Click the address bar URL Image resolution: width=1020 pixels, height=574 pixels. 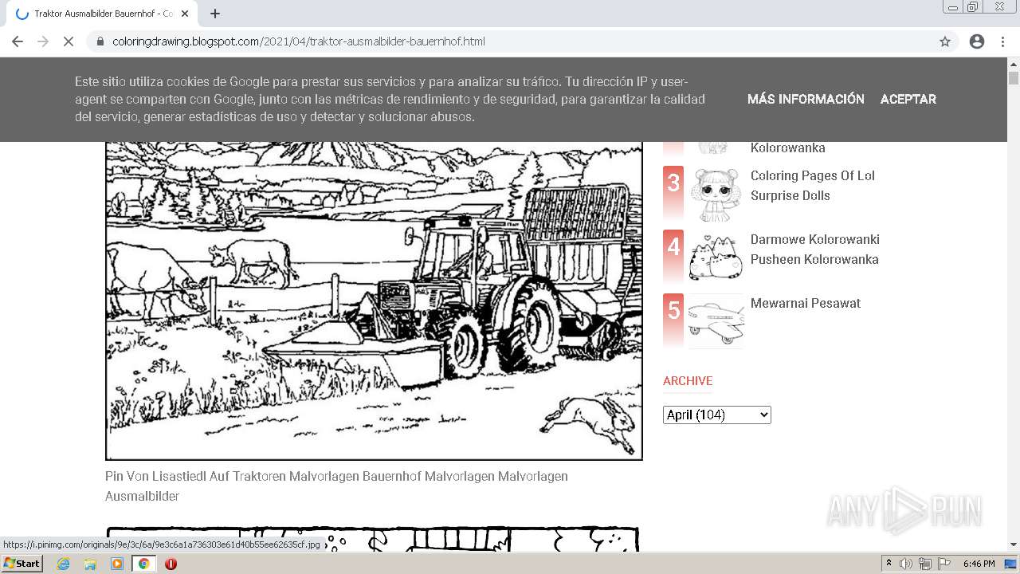click(299, 41)
